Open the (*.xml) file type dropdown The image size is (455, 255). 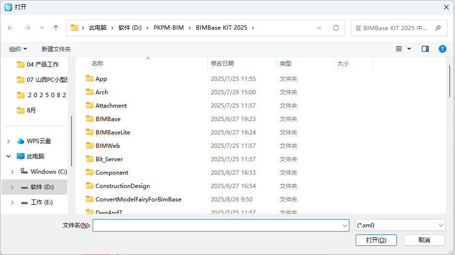pyautogui.click(x=400, y=225)
